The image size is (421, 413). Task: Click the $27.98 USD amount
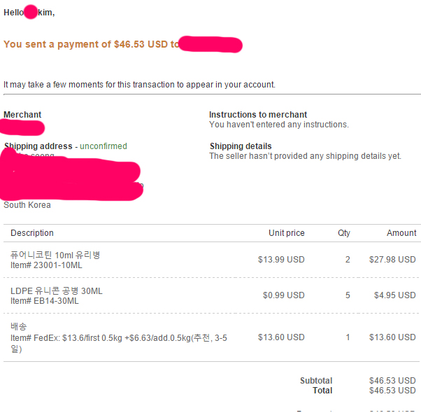pos(392,260)
